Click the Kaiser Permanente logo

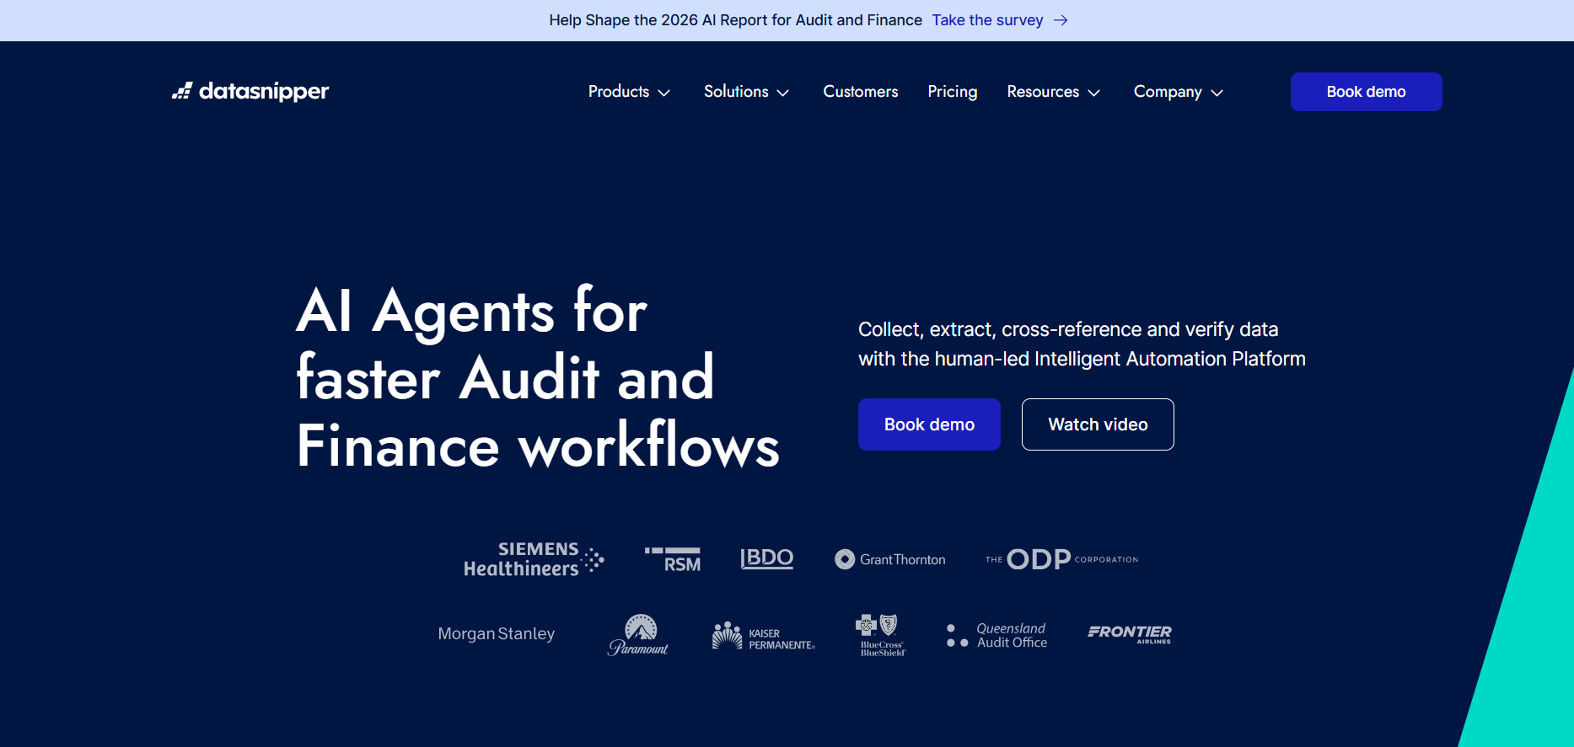pyautogui.click(x=763, y=637)
